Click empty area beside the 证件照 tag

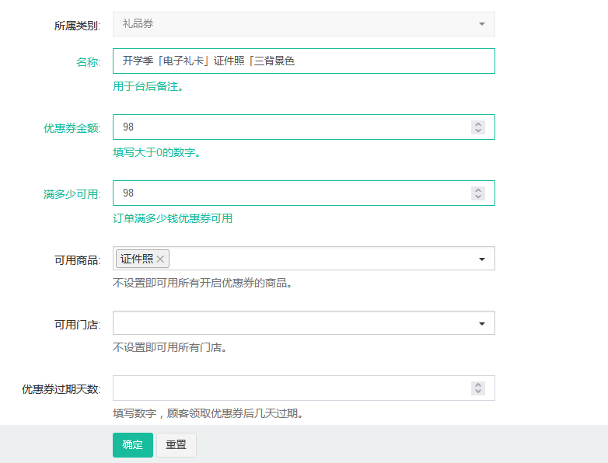click(x=311, y=259)
